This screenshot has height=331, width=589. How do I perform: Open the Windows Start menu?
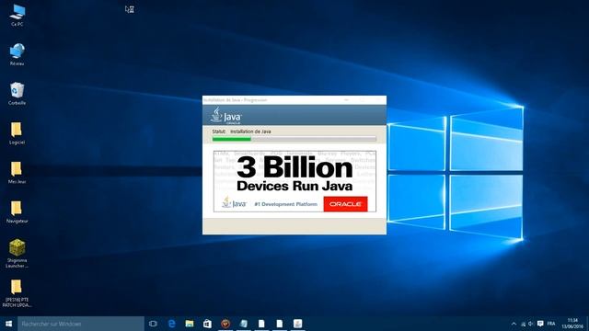(x=8, y=324)
